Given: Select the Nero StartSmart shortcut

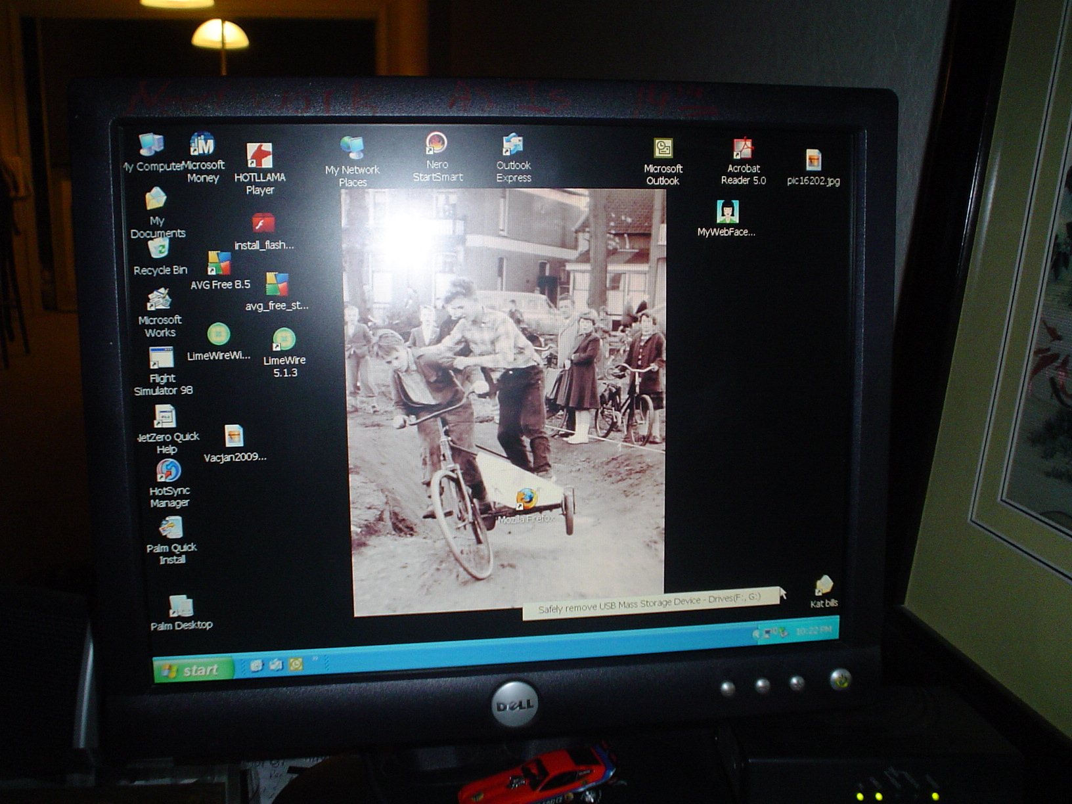Looking at the screenshot, I should click(x=437, y=157).
